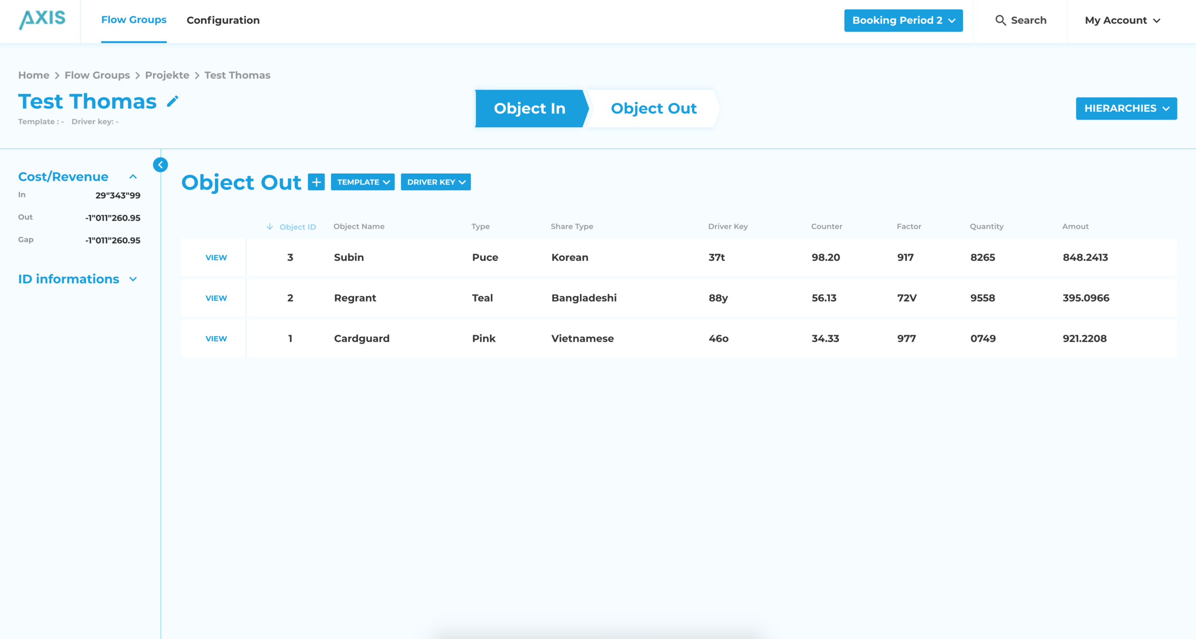
Task: Click the plus icon next to Object Out
Action: tap(316, 182)
